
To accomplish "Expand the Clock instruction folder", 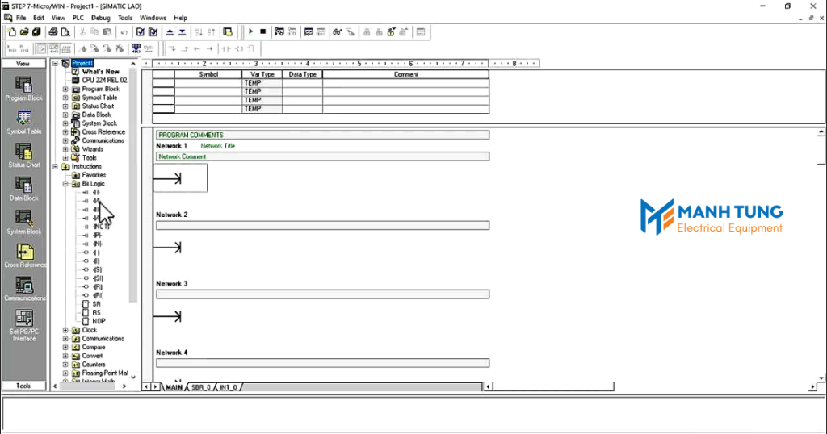I will point(65,330).
